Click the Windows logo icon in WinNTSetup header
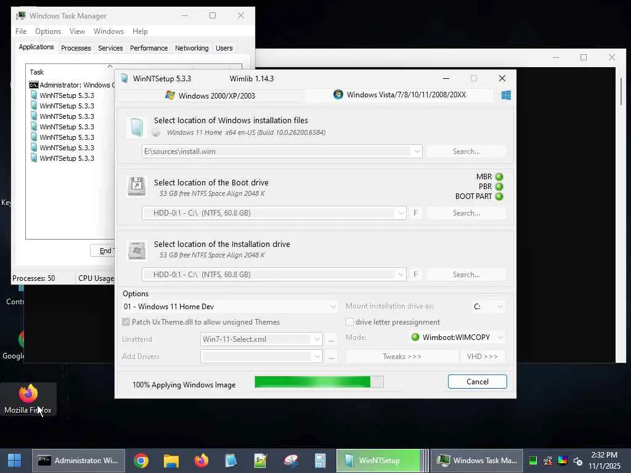The image size is (631, 473). [x=506, y=95]
